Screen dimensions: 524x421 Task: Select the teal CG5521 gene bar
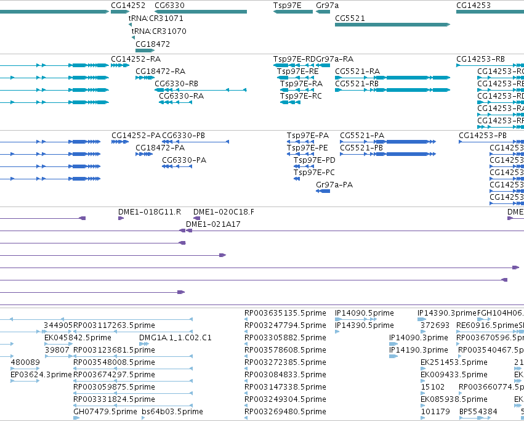click(x=392, y=25)
